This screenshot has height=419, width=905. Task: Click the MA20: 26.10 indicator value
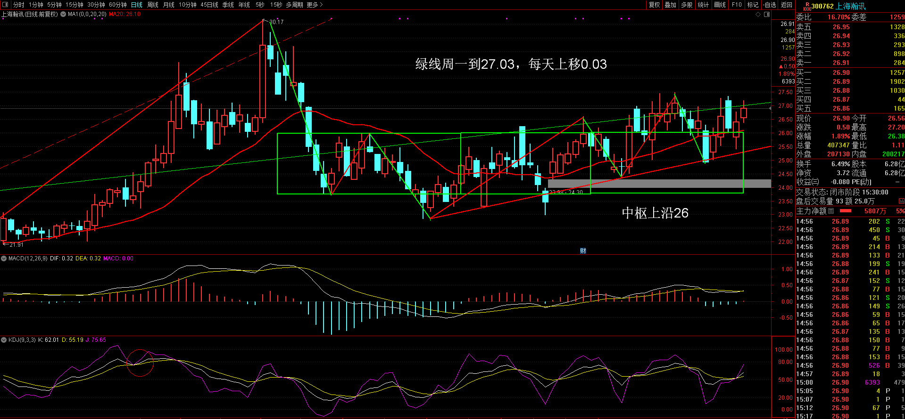click(x=125, y=14)
